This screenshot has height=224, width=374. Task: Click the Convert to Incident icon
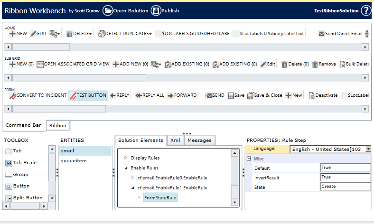point(13,96)
